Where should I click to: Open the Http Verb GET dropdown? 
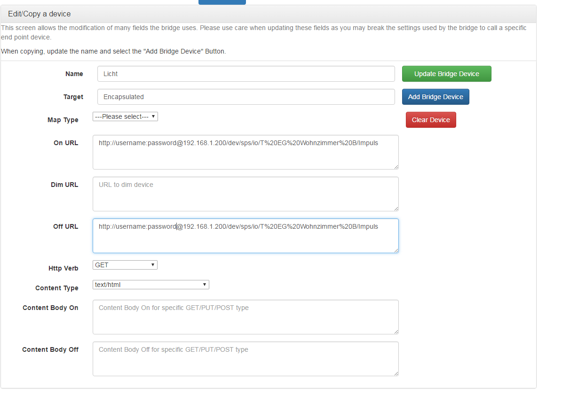(x=125, y=265)
